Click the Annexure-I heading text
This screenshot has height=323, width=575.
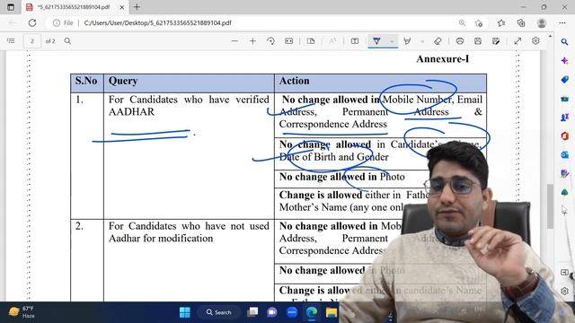pyautogui.click(x=443, y=59)
